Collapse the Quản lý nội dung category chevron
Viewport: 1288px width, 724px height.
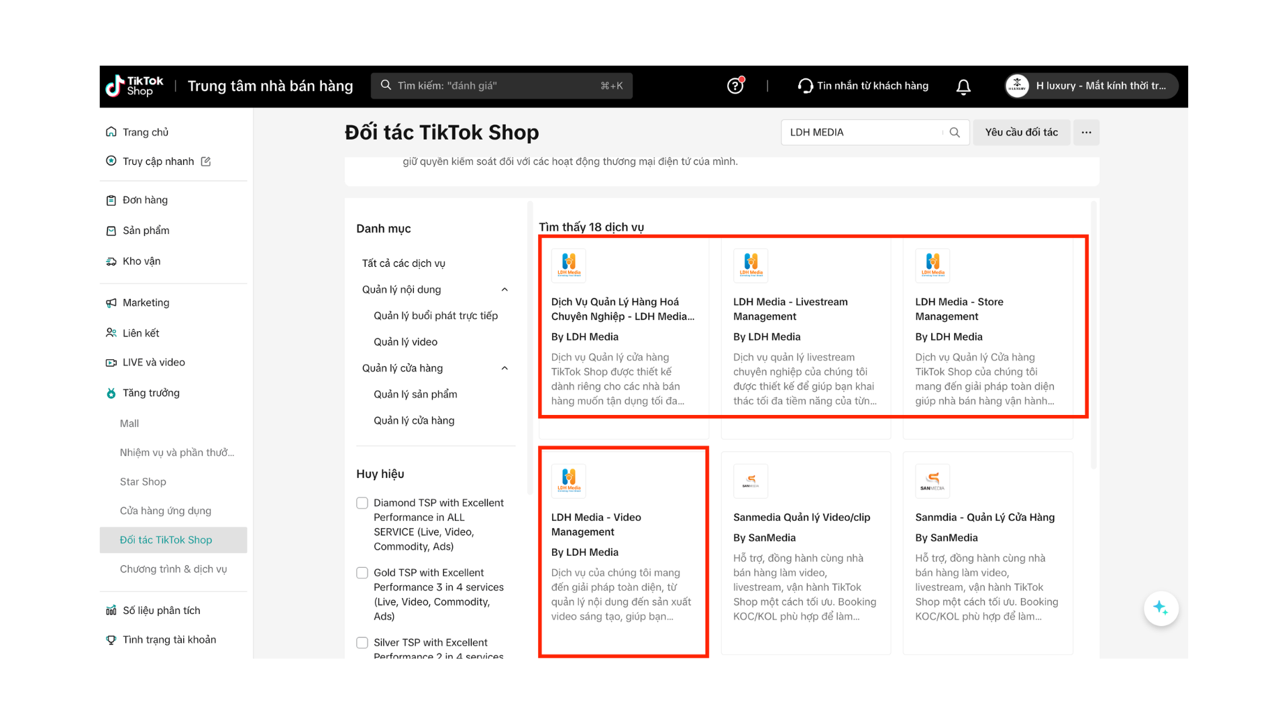pyautogui.click(x=504, y=290)
